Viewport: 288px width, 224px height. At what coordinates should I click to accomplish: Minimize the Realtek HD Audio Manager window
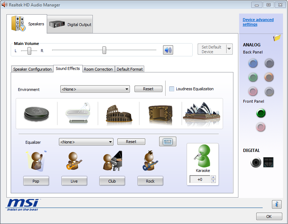[257, 5]
